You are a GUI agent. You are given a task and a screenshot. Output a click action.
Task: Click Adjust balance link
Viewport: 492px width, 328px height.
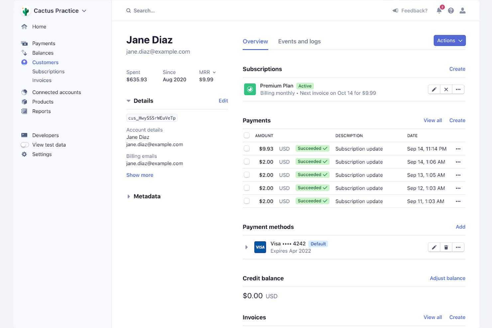point(447,278)
